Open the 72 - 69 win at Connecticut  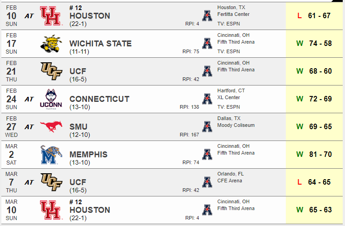click(320, 99)
